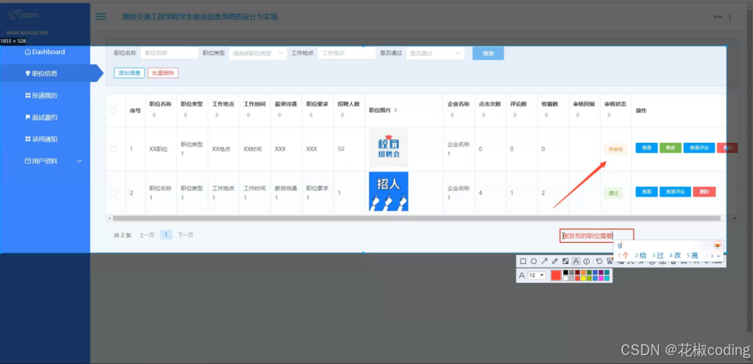Click 修改 button for XX职位 row
The image size is (753, 364).
click(x=670, y=148)
